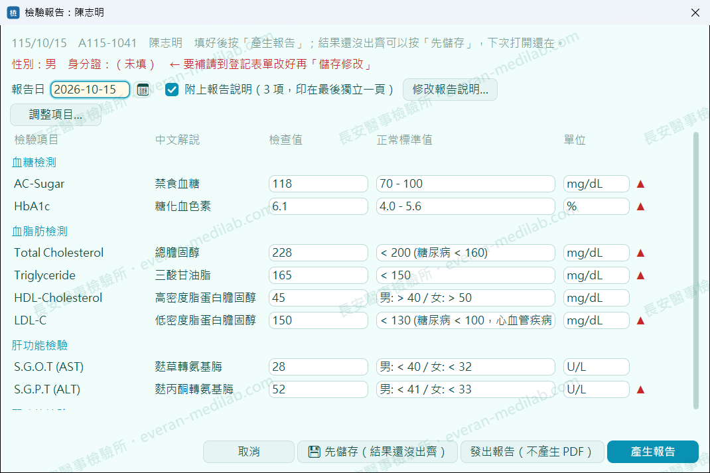Image resolution: width=710 pixels, height=473 pixels.
Task: Edit the Total Cholesterol value 228
Action: pos(319,253)
